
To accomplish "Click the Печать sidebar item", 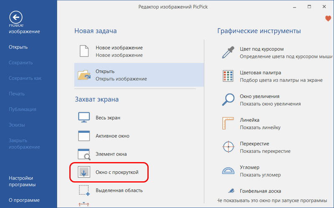I will (17, 94).
